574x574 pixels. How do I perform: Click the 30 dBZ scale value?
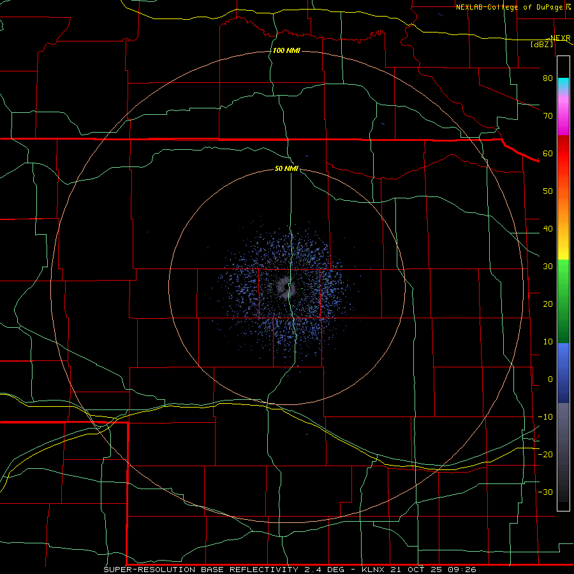coord(548,266)
